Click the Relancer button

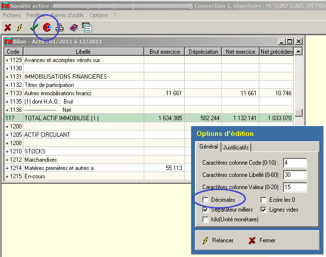tap(218, 240)
